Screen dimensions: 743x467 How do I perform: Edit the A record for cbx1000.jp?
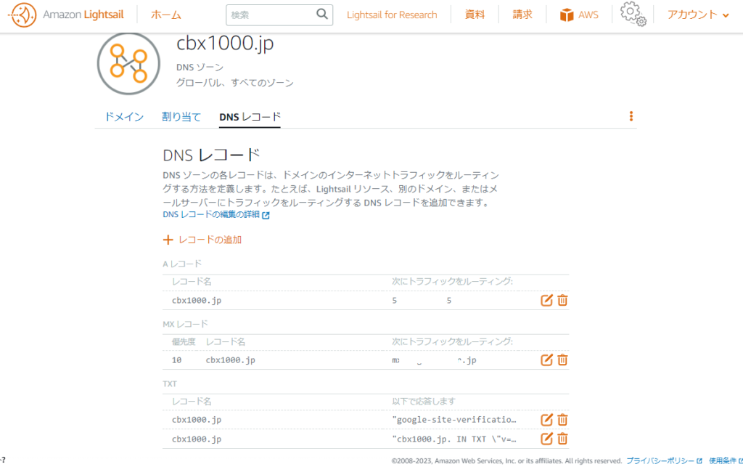tap(546, 300)
